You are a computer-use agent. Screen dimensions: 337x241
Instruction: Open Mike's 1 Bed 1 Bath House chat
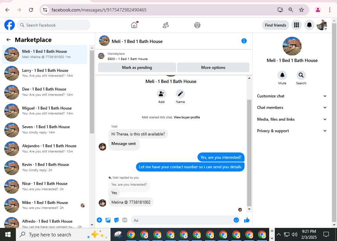[x=45, y=205]
